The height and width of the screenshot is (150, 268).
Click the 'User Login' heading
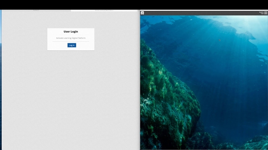71,32
